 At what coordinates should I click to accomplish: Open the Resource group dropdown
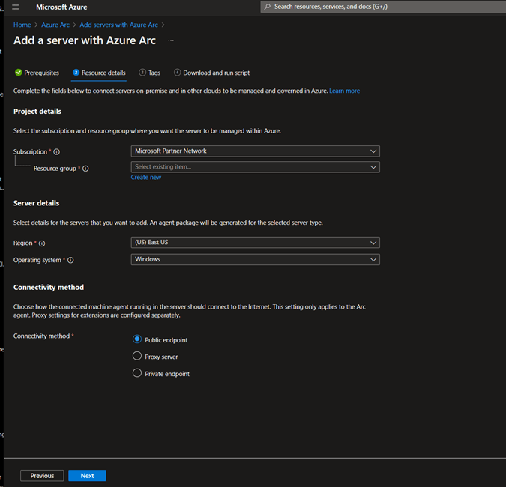pos(255,167)
